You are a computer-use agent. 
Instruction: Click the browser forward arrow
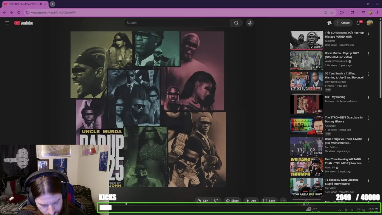click(x=11, y=13)
